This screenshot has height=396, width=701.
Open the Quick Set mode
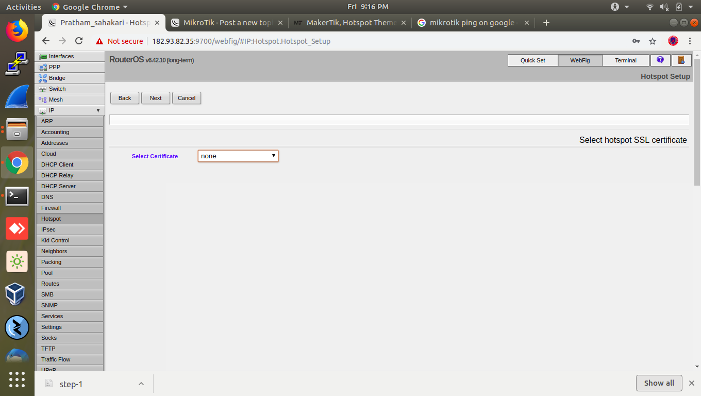click(x=532, y=60)
